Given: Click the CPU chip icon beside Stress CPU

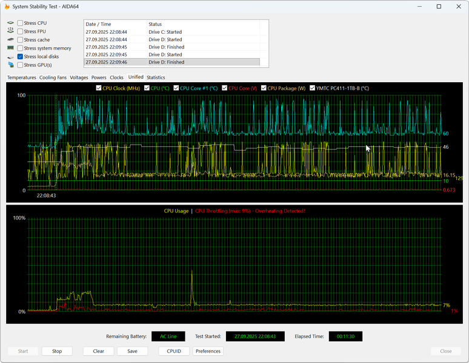Looking at the screenshot, I should tap(10, 23).
